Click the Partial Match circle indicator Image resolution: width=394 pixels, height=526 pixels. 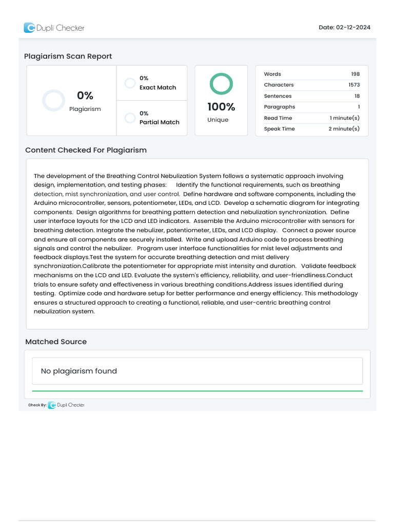click(130, 118)
